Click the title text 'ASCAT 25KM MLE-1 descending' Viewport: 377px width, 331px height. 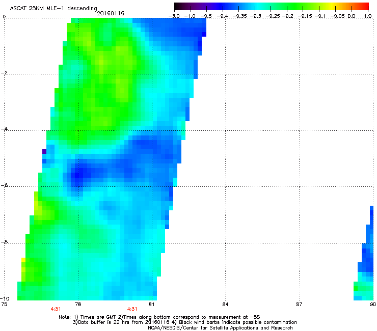(53, 9)
